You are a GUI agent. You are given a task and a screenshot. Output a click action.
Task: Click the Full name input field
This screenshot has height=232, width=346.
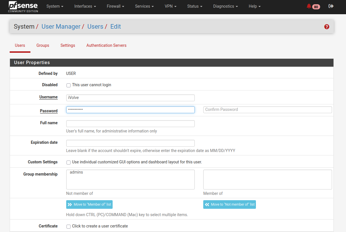click(130, 124)
